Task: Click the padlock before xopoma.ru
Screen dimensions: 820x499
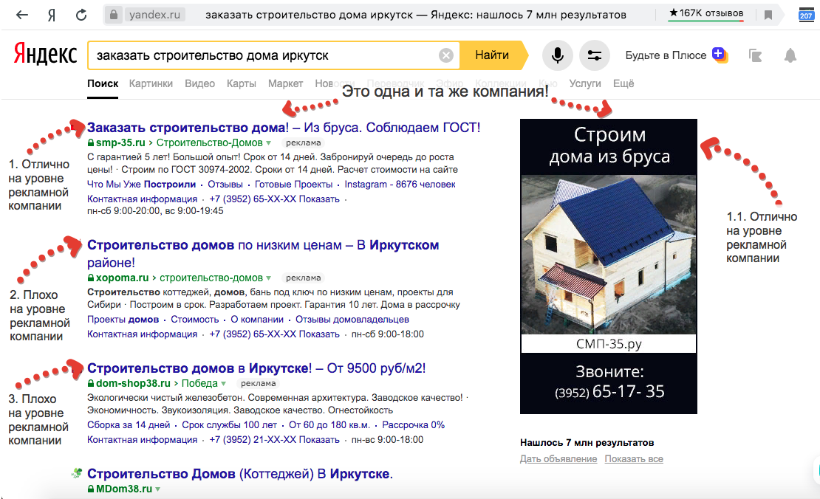Action: [x=91, y=278]
